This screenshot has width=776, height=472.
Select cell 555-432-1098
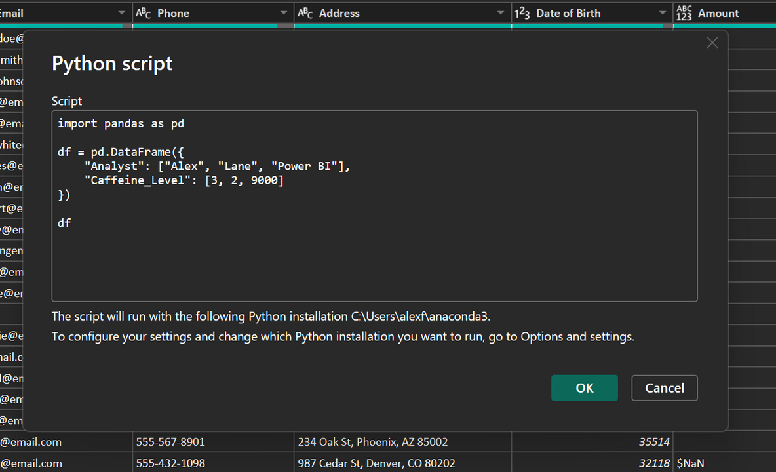click(213, 463)
